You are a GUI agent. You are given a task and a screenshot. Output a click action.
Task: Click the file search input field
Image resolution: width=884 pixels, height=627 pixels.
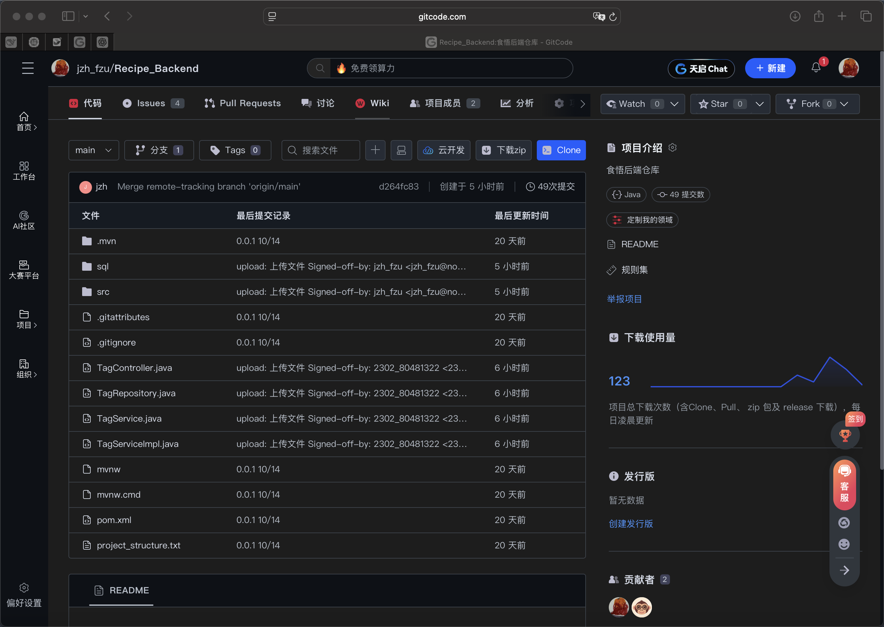point(321,150)
